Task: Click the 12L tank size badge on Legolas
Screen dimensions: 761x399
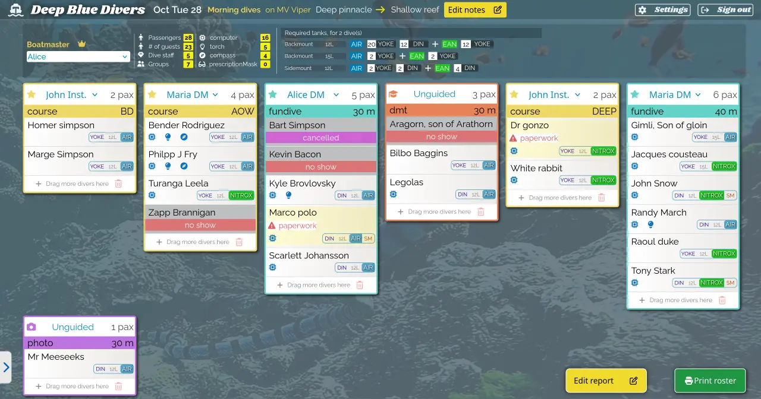Action: (476, 194)
